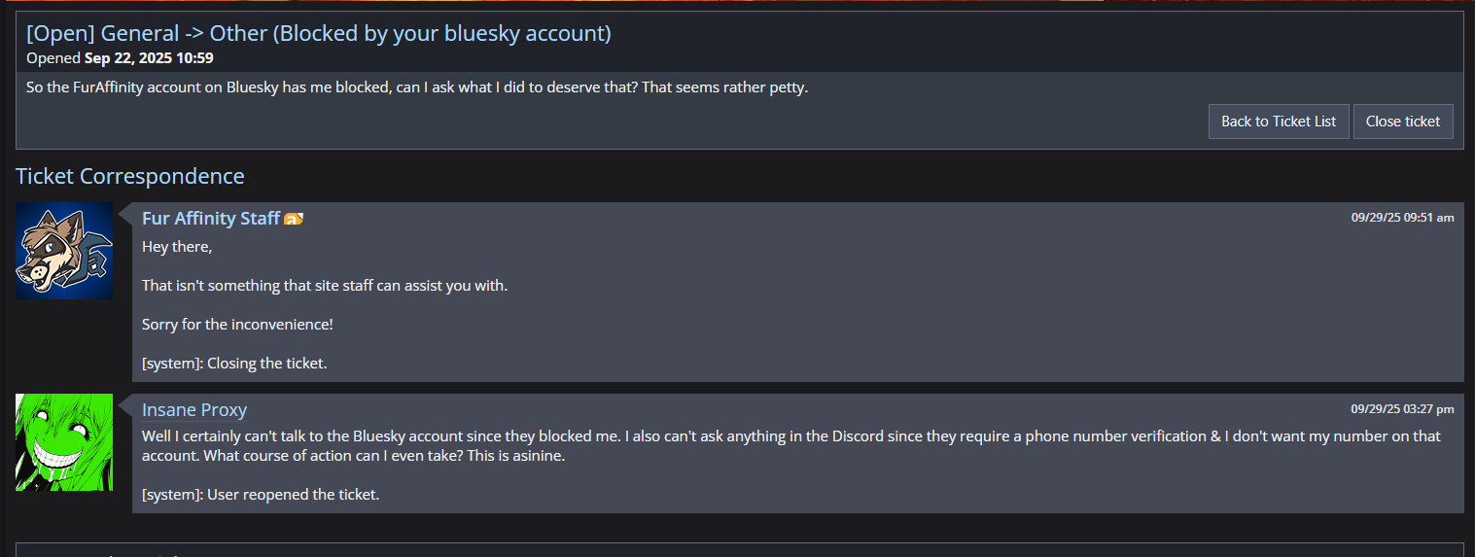Click the ticket title heading
Image resolution: width=1475 pixels, height=557 pixels.
(x=319, y=34)
